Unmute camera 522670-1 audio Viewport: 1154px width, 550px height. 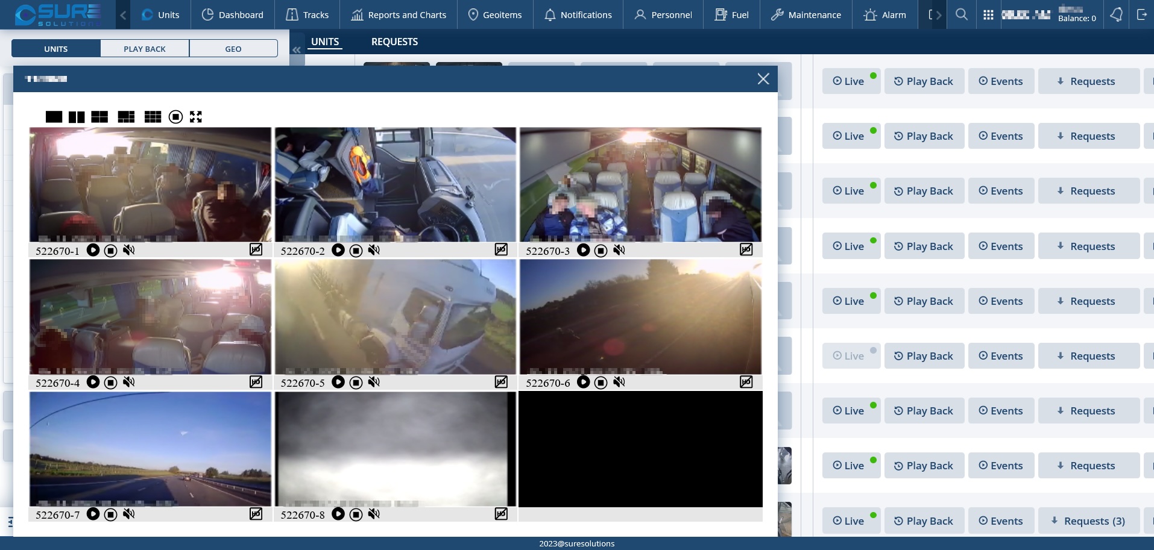pyautogui.click(x=128, y=250)
